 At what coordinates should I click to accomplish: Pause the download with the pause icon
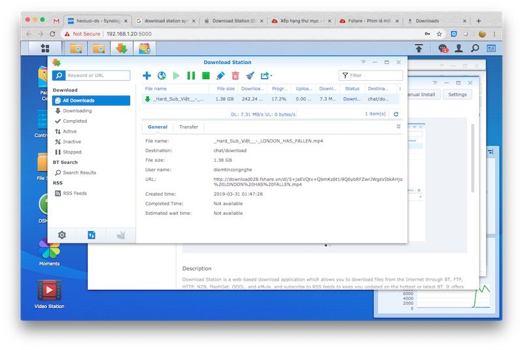[x=191, y=76]
